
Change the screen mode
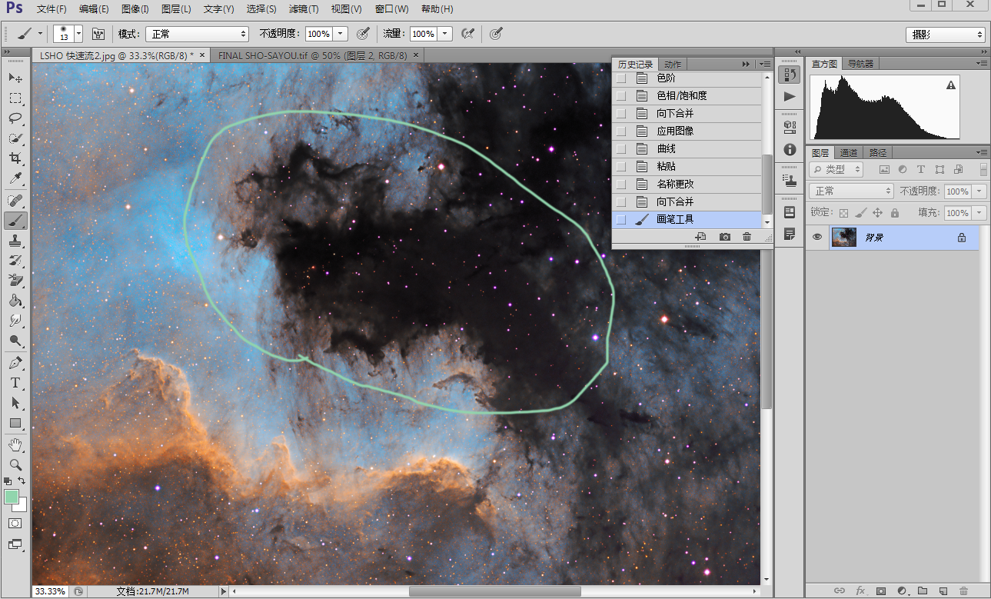[x=15, y=544]
